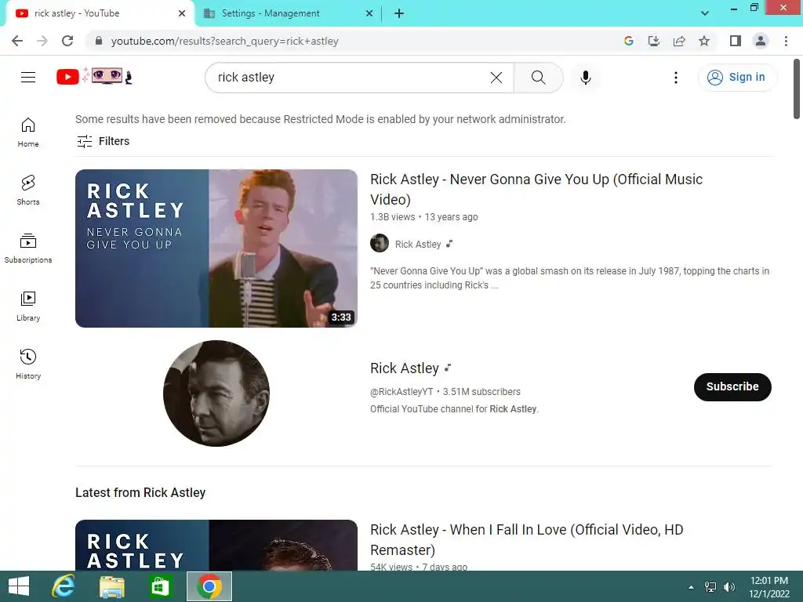803x602 pixels.
Task: Share this page via the share icon
Action: click(x=679, y=41)
